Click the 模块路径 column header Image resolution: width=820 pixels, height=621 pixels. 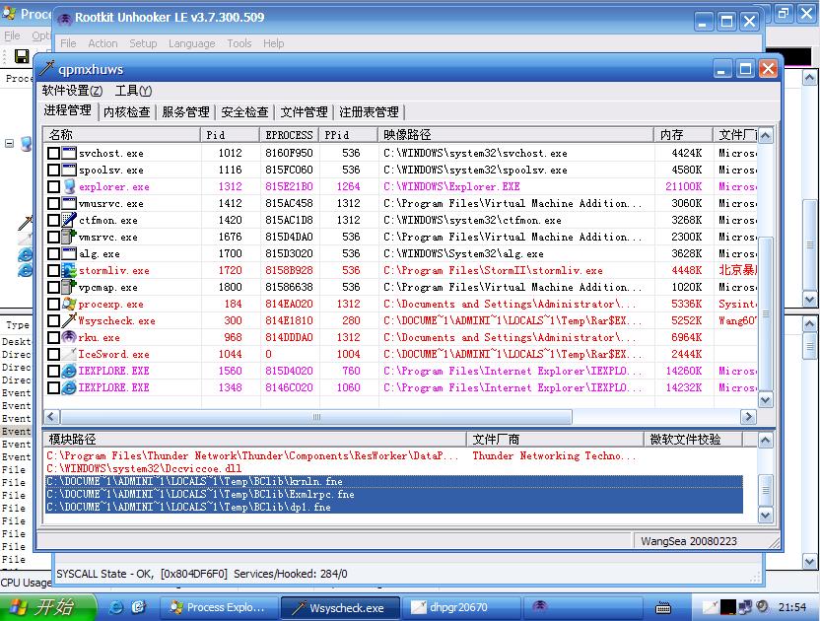(255, 440)
